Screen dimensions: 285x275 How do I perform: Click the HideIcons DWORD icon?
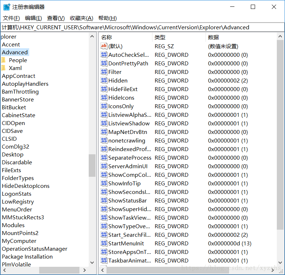[x=104, y=97]
